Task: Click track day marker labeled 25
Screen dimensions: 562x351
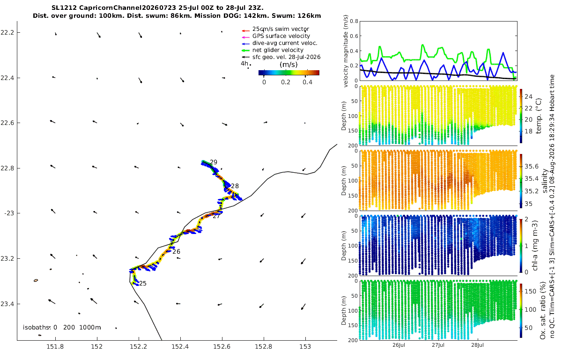Action: point(143,284)
